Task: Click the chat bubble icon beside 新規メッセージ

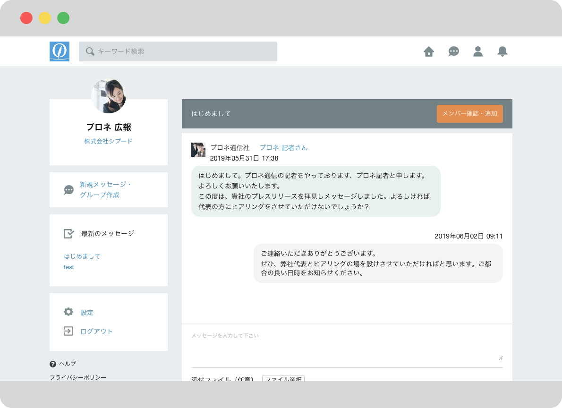Action: point(69,190)
